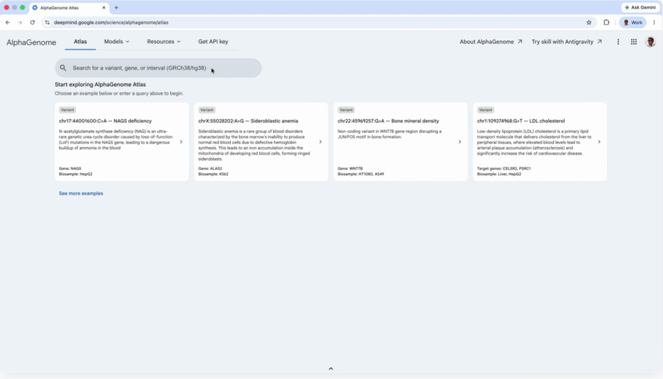663x379 pixels.
Task: Click the browser back arrow
Action: [x=7, y=23]
